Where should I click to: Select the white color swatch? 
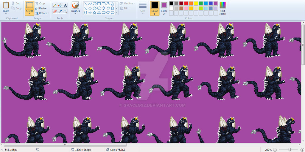[171, 8]
